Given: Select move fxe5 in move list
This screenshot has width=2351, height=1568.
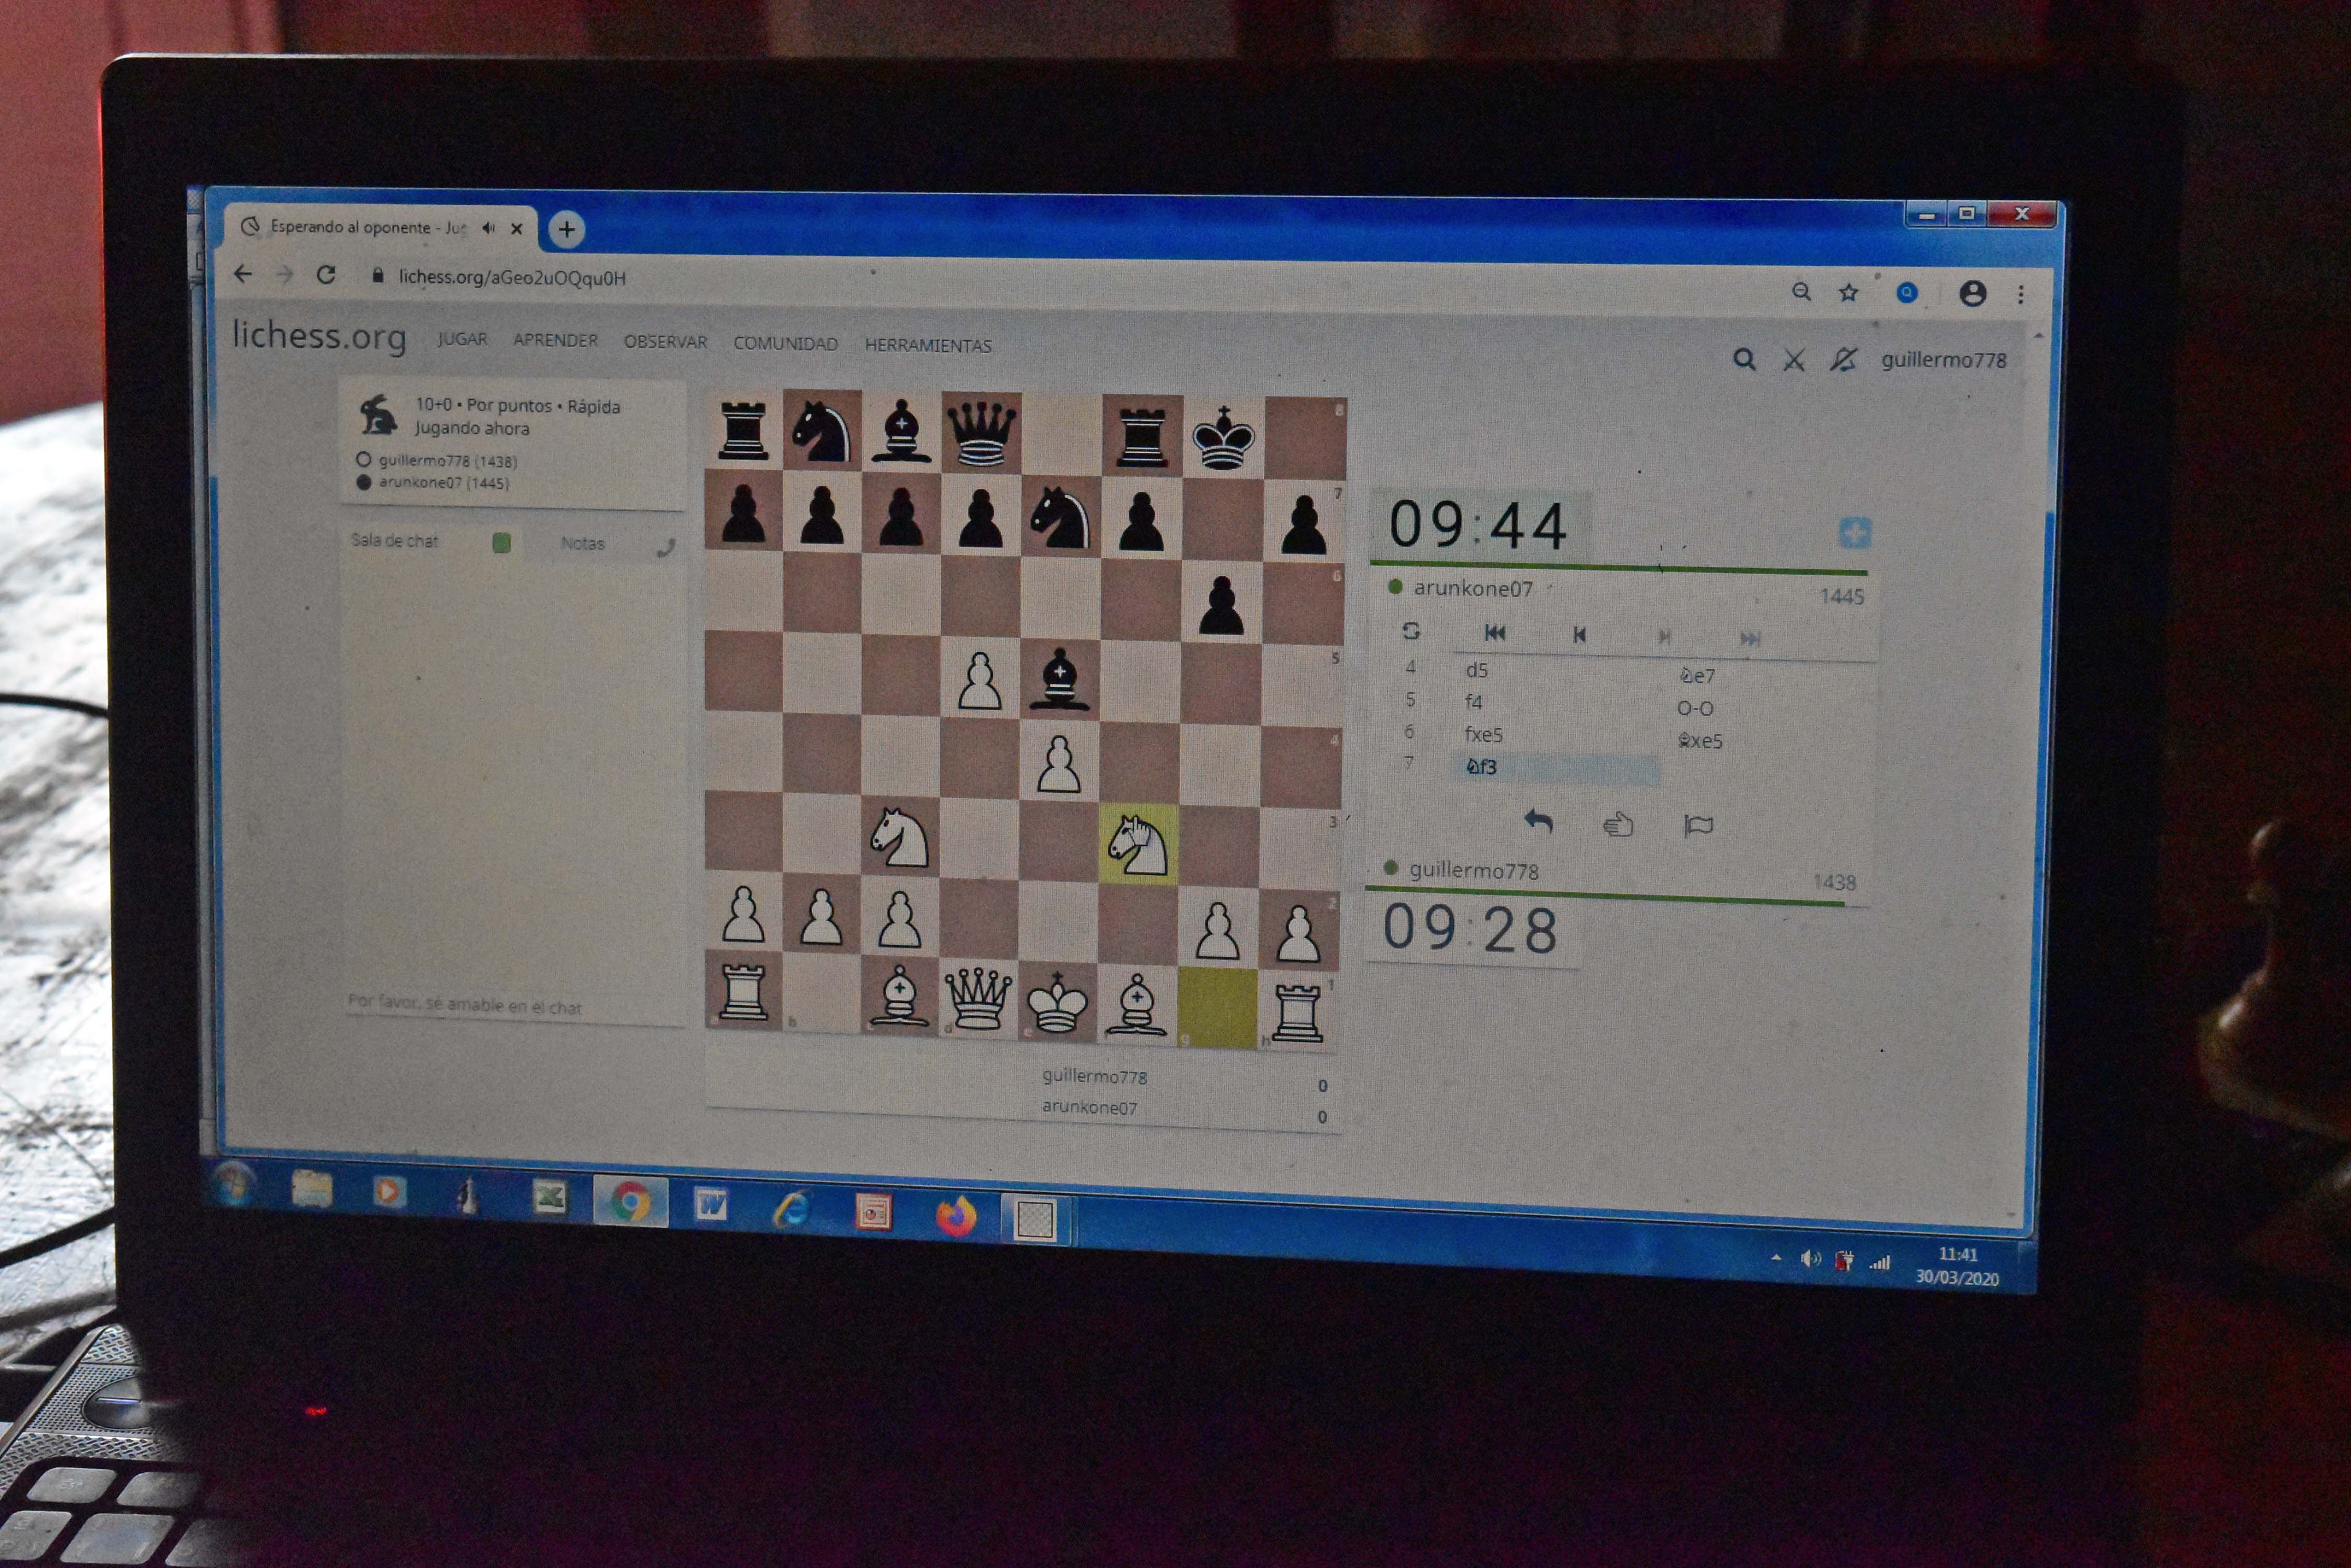Looking at the screenshot, I should coord(1483,734).
